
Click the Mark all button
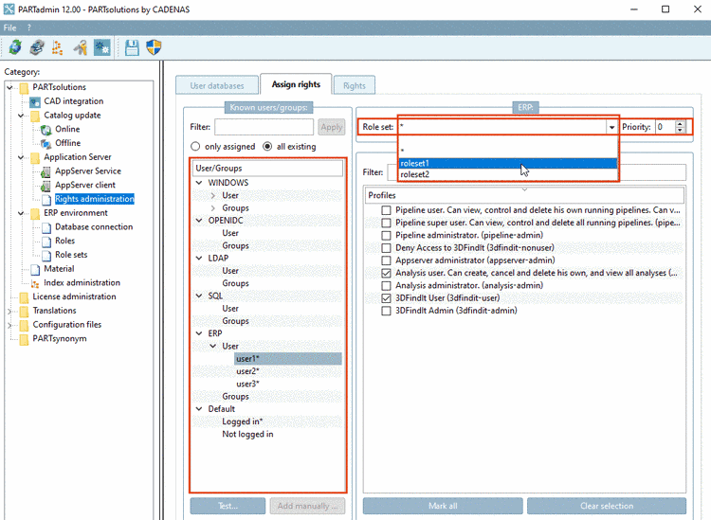click(x=443, y=506)
